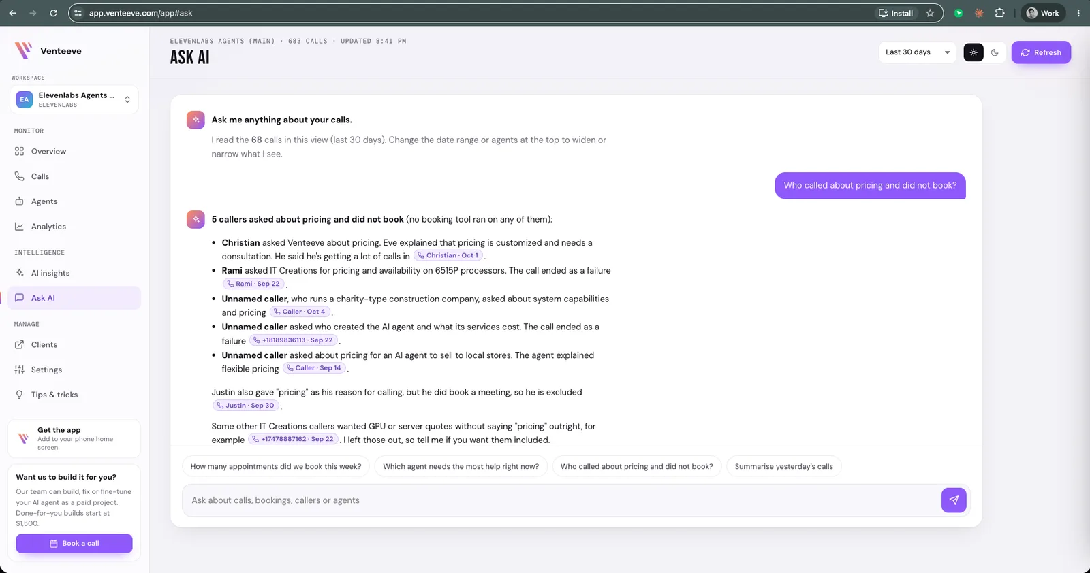
Task: Click the browser Install button
Action: [896, 13]
